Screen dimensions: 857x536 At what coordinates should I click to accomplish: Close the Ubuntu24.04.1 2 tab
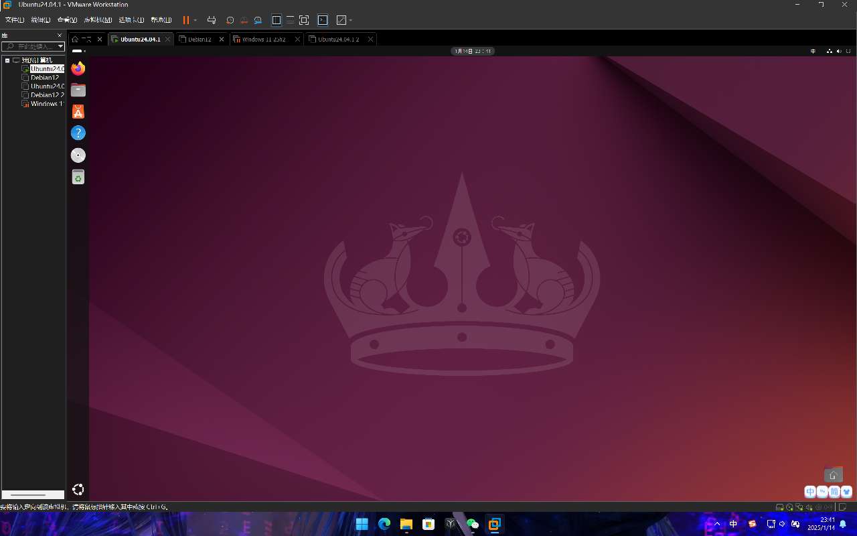click(x=369, y=40)
